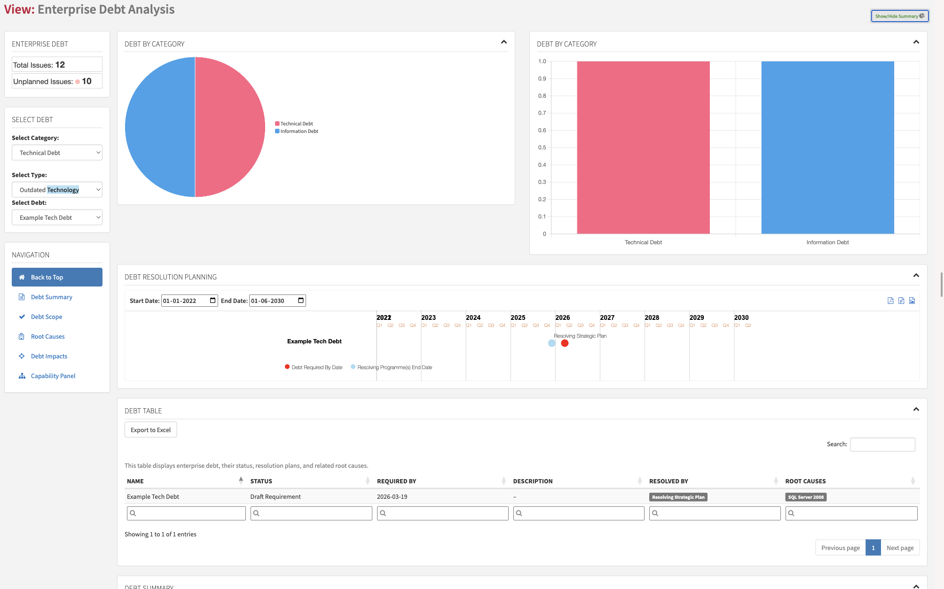Sort table by Name column arrow
The height and width of the screenshot is (589, 944).
[x=241, y=480]
